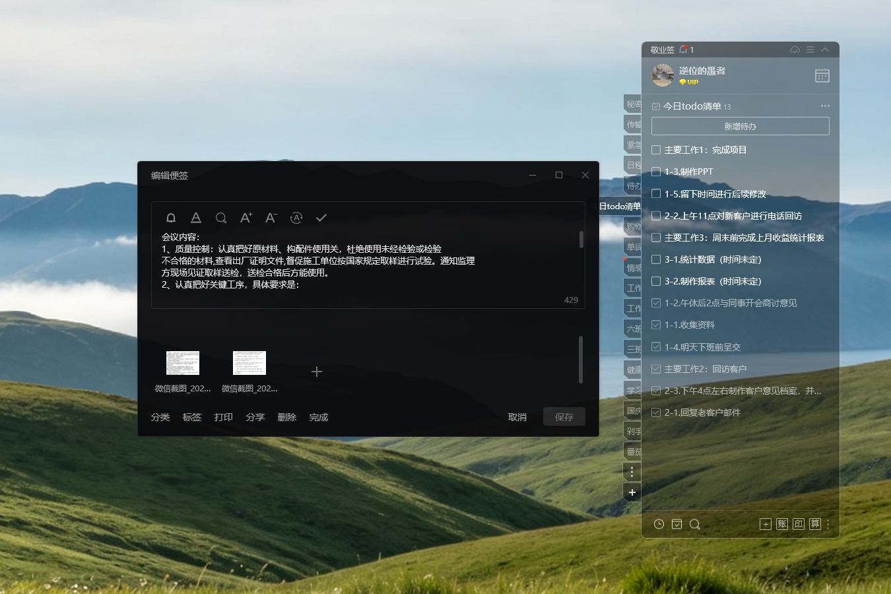Click 取消 in the edit note dialog
This screenshot has height=594, width=891.
coord(517,417)
